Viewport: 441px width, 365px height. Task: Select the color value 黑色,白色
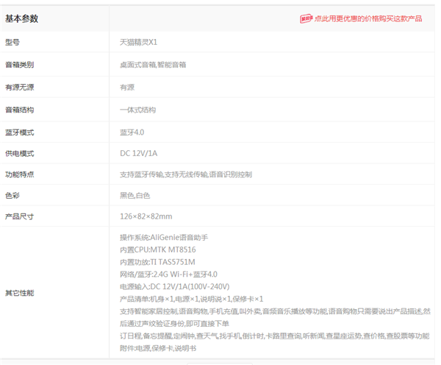pos(135,196)
